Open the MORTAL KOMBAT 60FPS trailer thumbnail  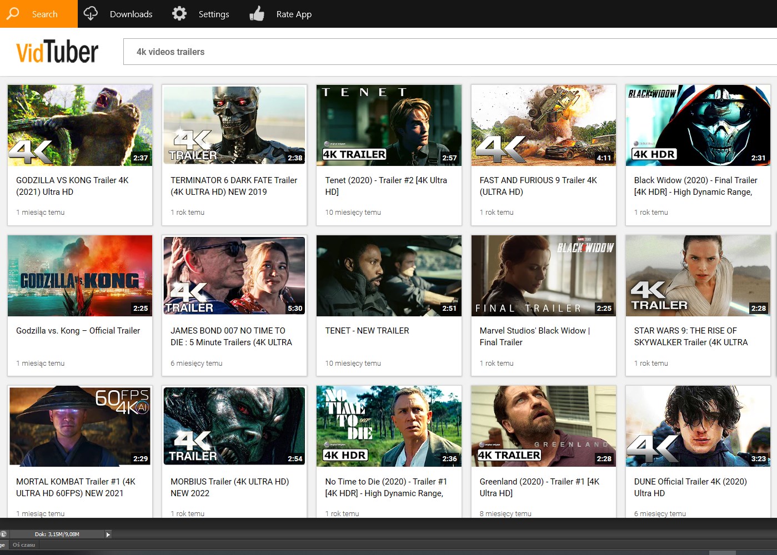click(79, 426)
